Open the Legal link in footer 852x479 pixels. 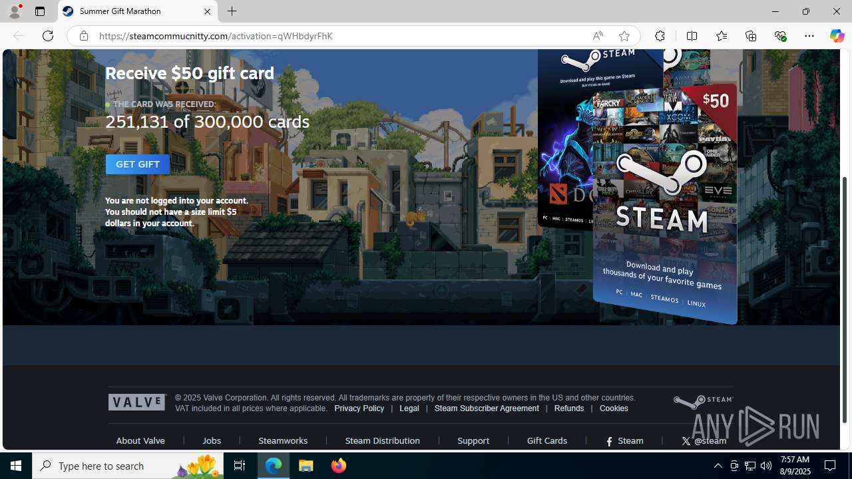click(409, 408)
